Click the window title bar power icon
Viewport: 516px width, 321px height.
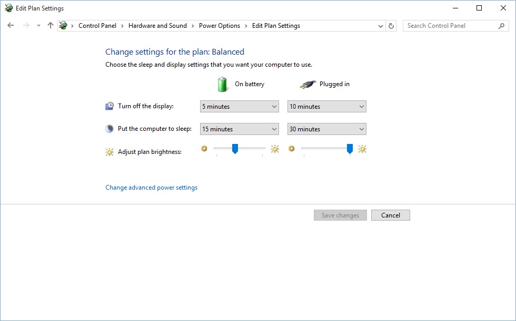pos(9,8)
